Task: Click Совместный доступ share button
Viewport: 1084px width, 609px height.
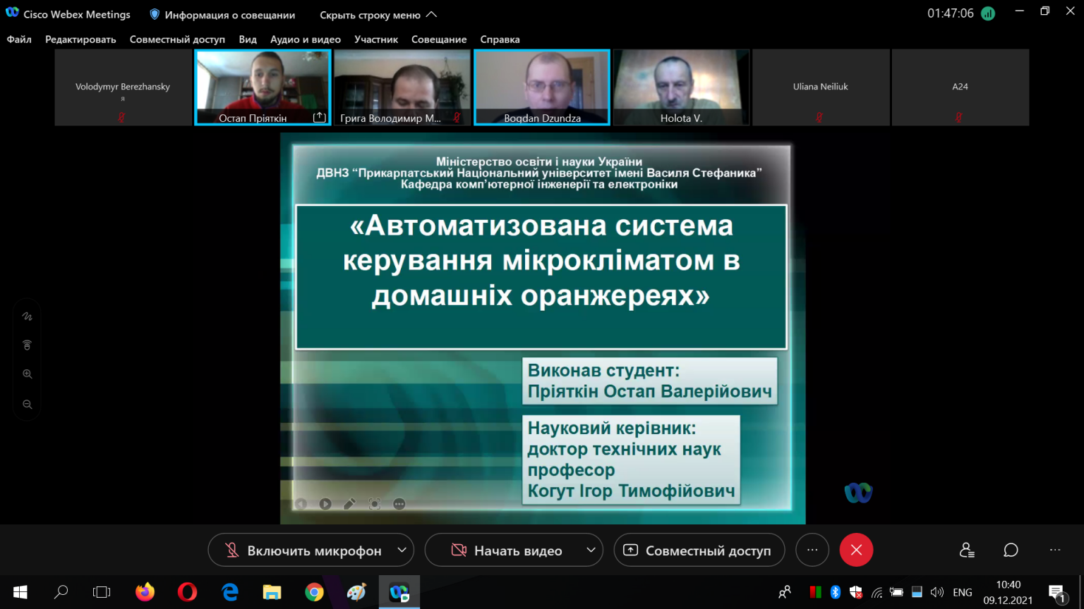Action: [x=699, y=550]
